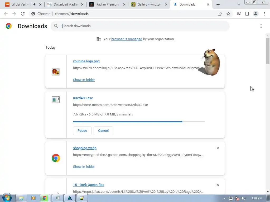Screen dimensions: 270x202
Task: Open the media controls icon in toolbar
Action: click(x=239, y=14)
